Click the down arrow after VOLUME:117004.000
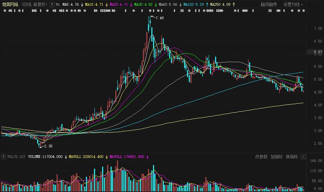 (x=66, y=157)
